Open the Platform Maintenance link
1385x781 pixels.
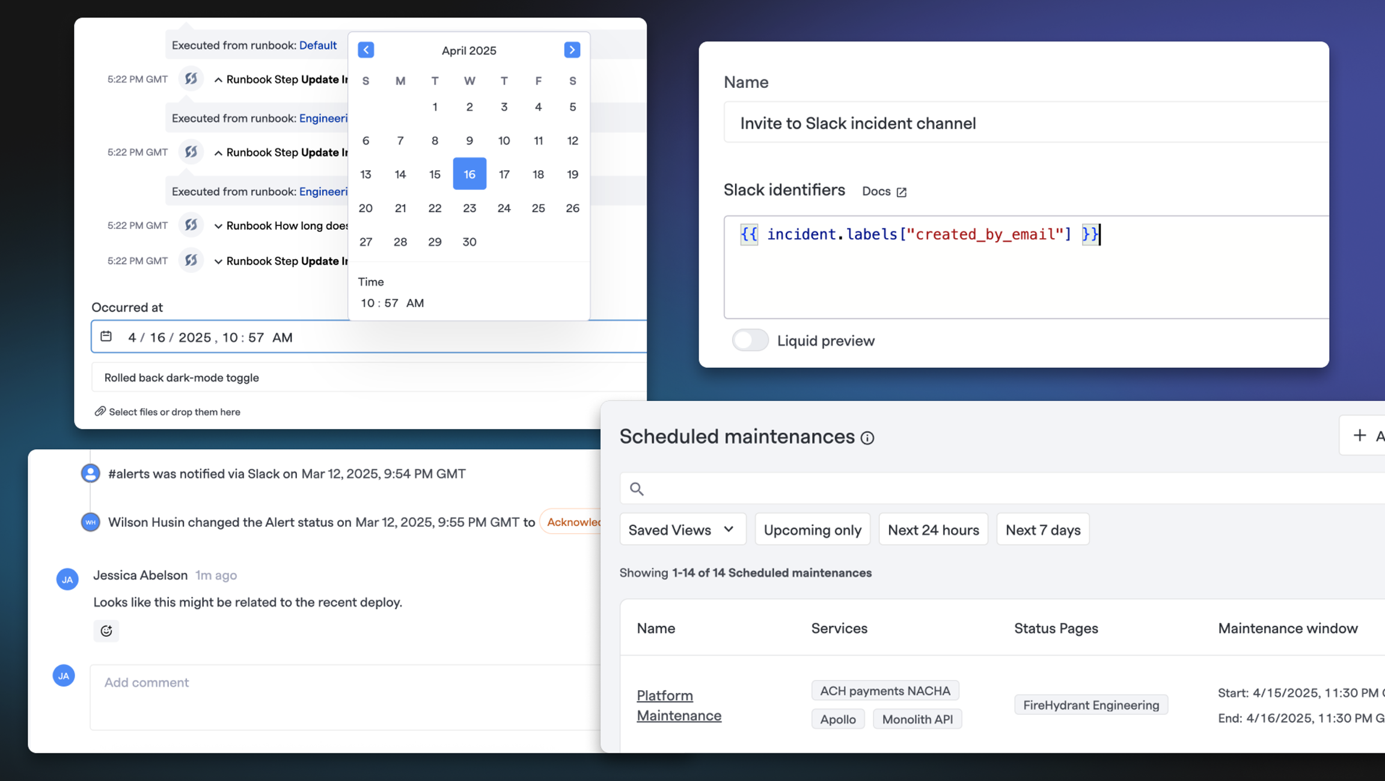(679, 705)
